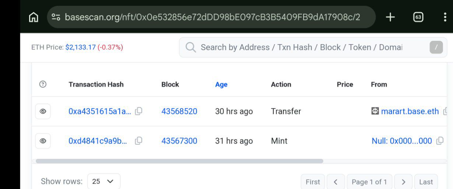Image resolution: width=453 pixels, height=189 pixels.
Task: Open the Show rows dropdown
Action: pyautogui.click(x=103, y=181)
